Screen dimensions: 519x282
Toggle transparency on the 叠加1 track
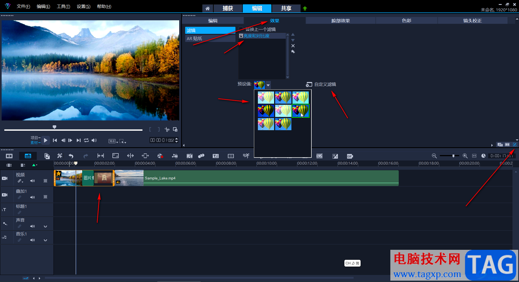pos(45,197)
